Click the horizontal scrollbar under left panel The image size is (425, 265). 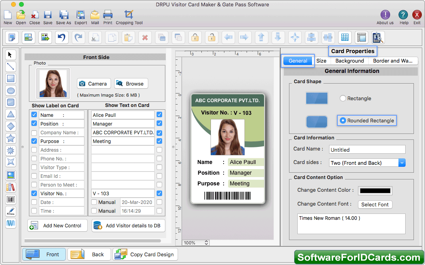coord(93,240)
